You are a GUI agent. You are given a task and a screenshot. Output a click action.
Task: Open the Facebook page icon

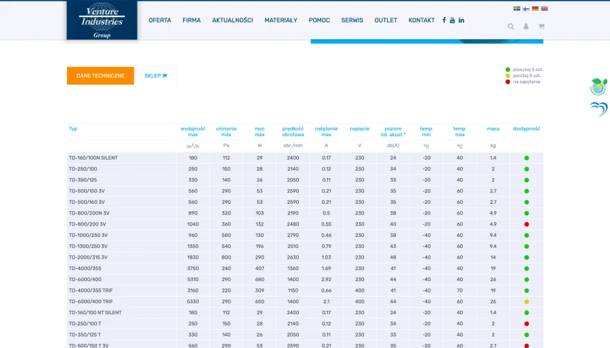pyautogui.click(x=444, y=20)
